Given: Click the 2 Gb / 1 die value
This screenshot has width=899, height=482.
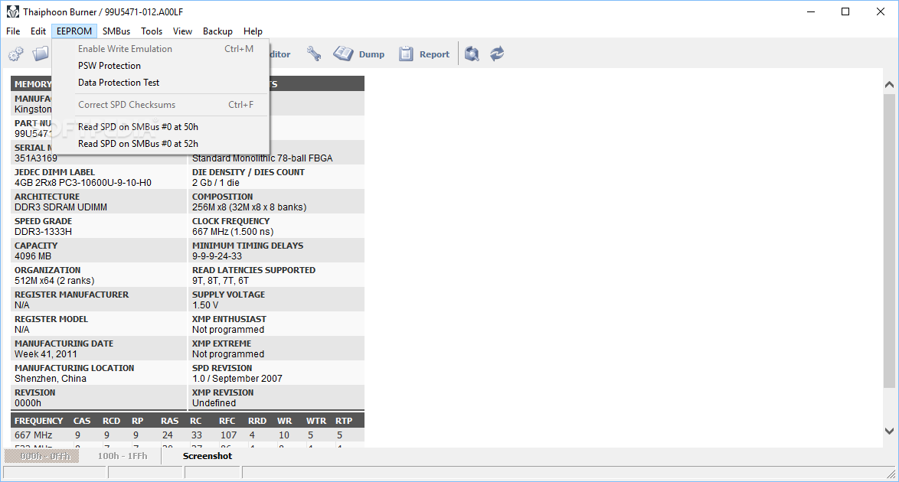Looking at the screenshot, I should [x=216, y=183].
